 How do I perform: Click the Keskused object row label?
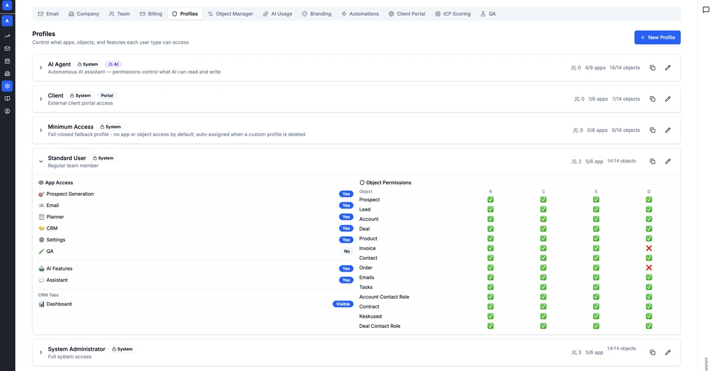tap(370, 317)
